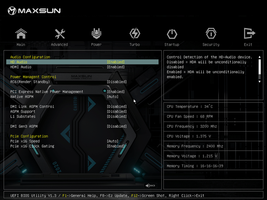Switch to the Main tab label
Image resolution: width=267 pixels, height=200 pixels.
(x=21, y=44)
